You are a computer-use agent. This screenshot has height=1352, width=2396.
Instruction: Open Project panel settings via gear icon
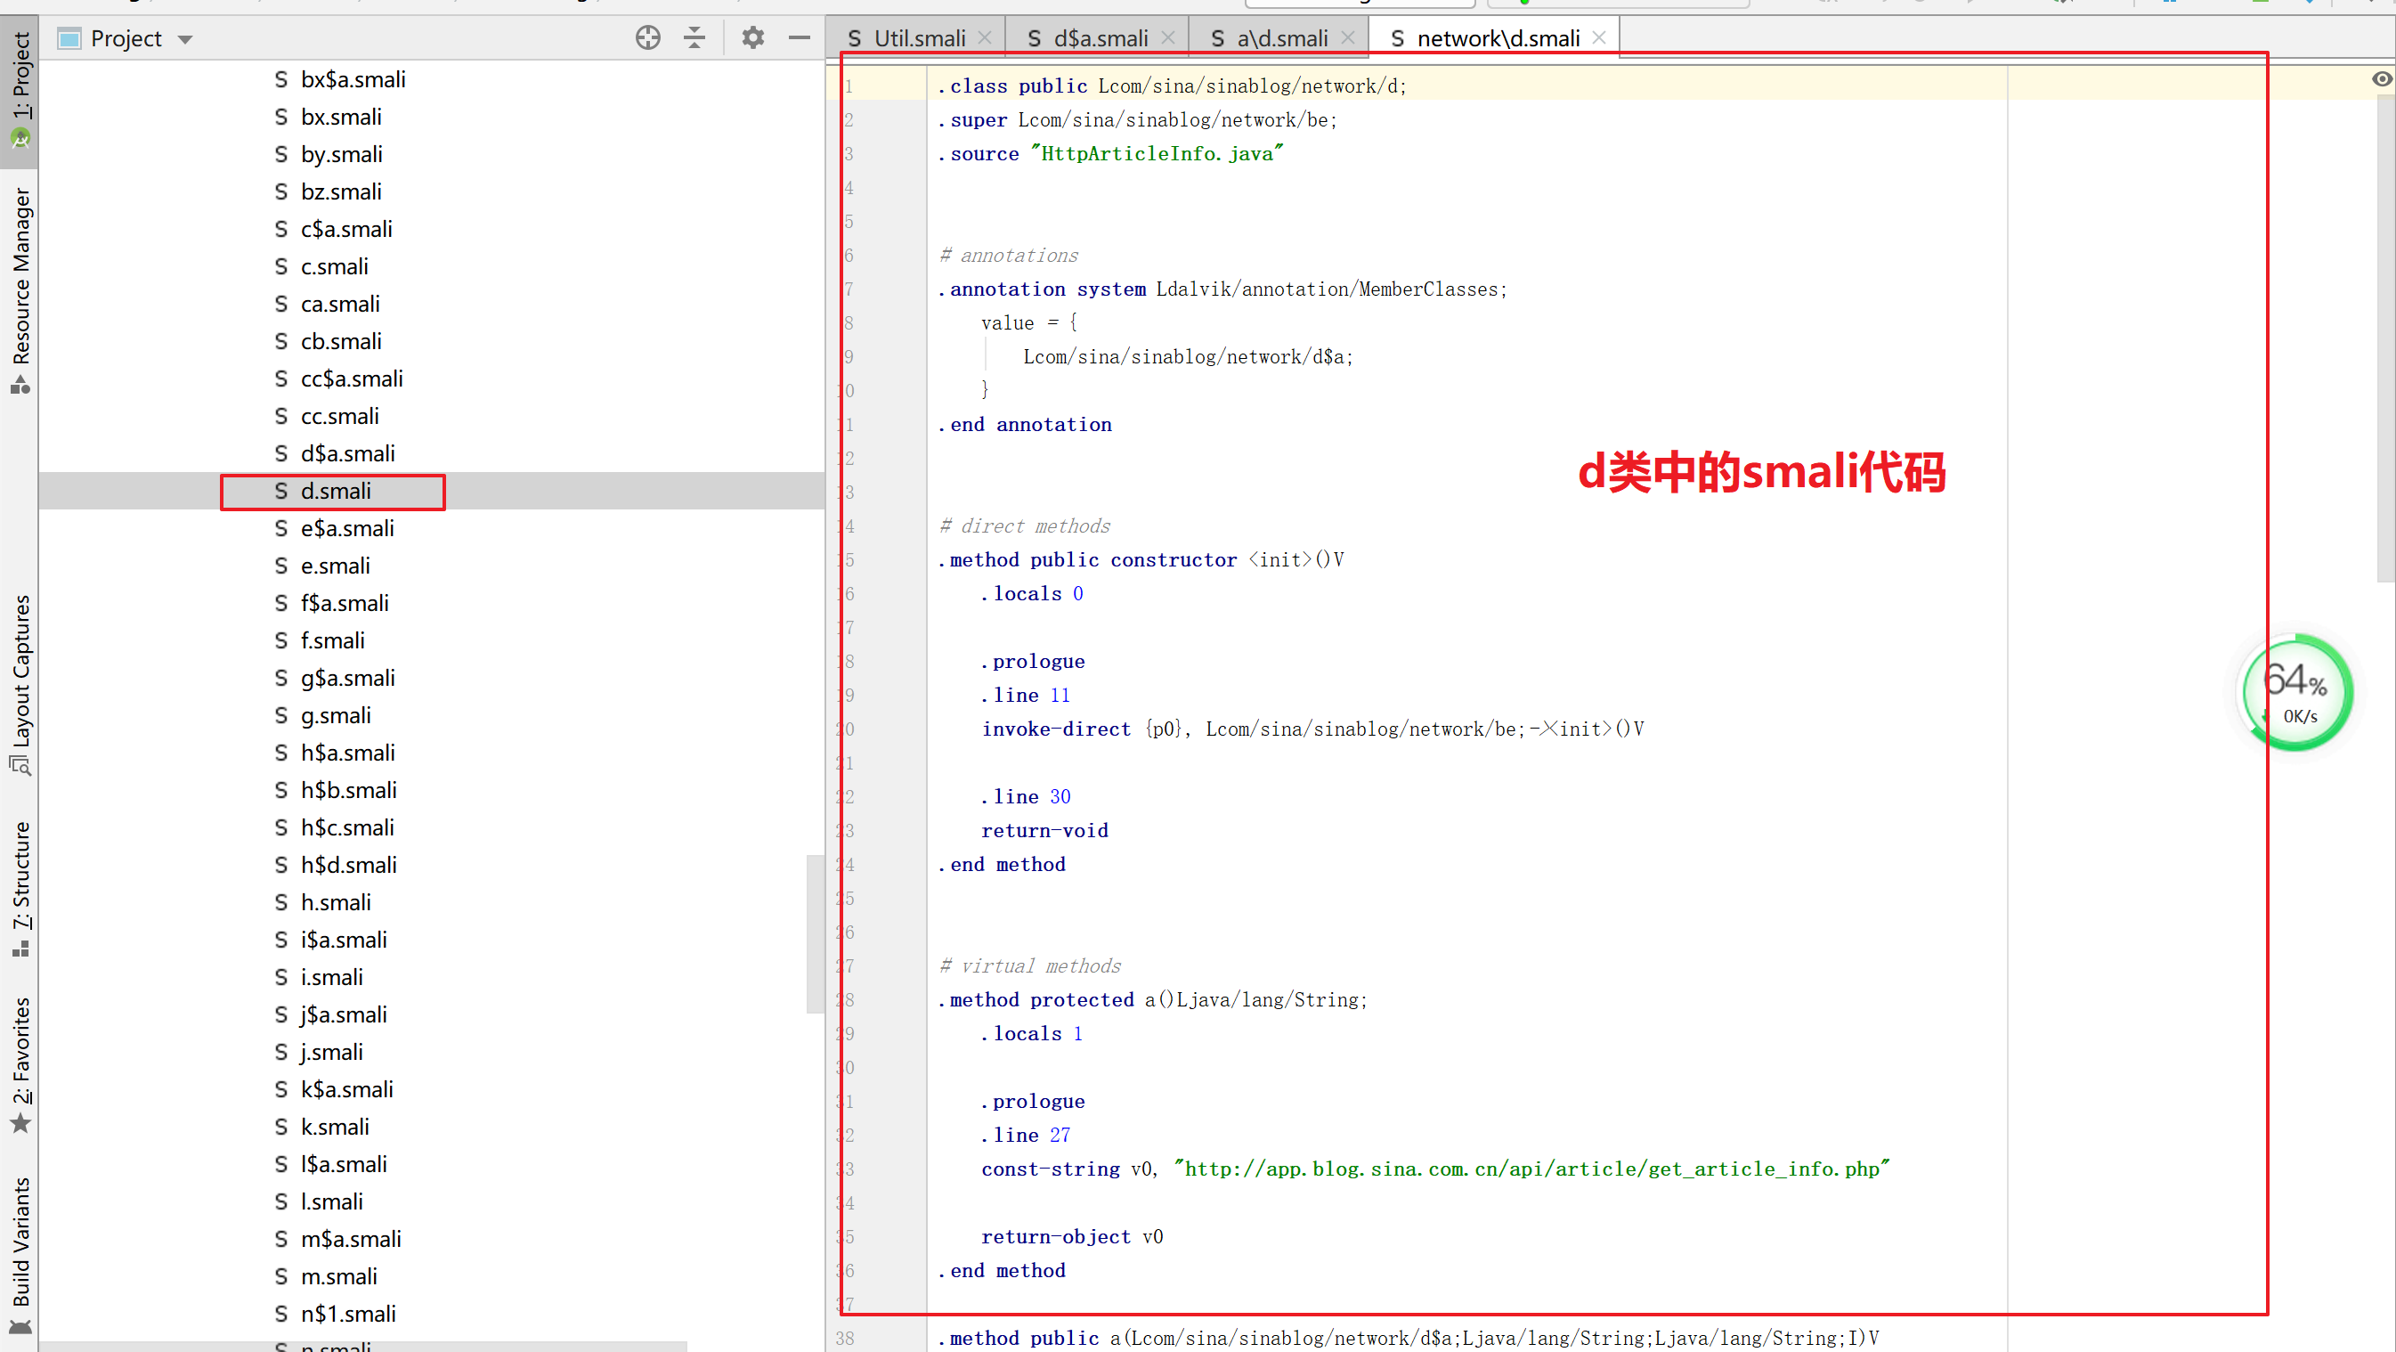tap(752, 38)
